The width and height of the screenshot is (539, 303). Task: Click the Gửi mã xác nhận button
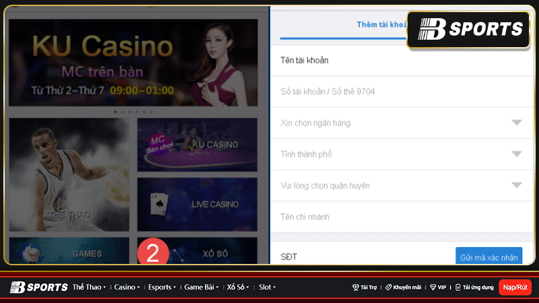pyautogui.click(x=489, y=257)
